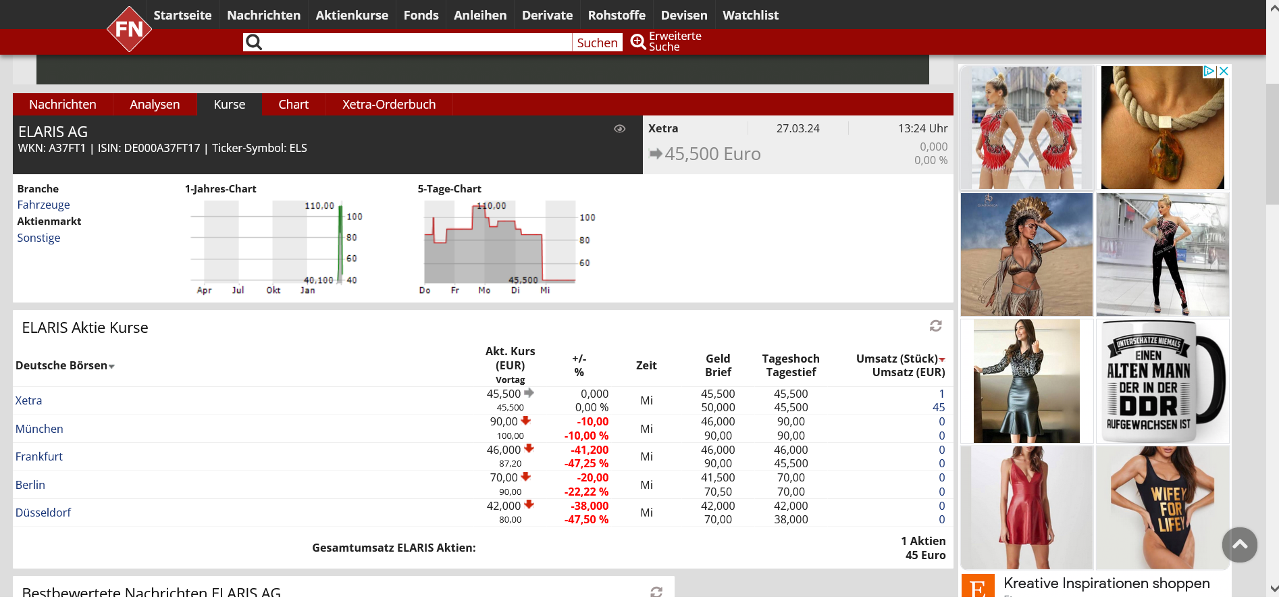Close the ad with the X icon

coord(1224,71)
